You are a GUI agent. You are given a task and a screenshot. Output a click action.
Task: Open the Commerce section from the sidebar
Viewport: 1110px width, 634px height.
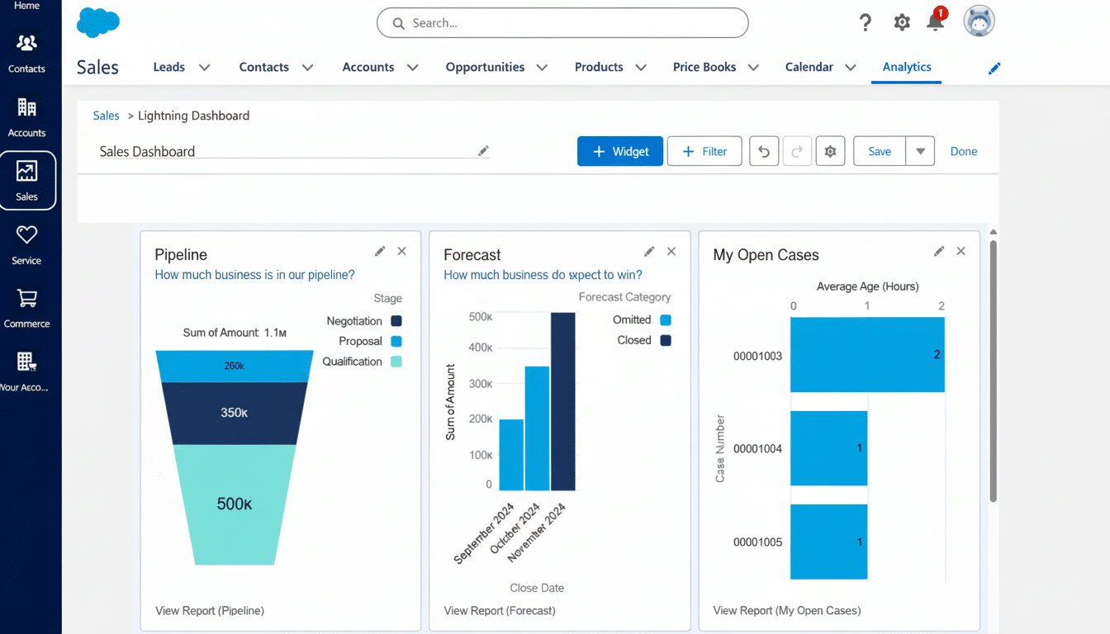pos(27,307)
